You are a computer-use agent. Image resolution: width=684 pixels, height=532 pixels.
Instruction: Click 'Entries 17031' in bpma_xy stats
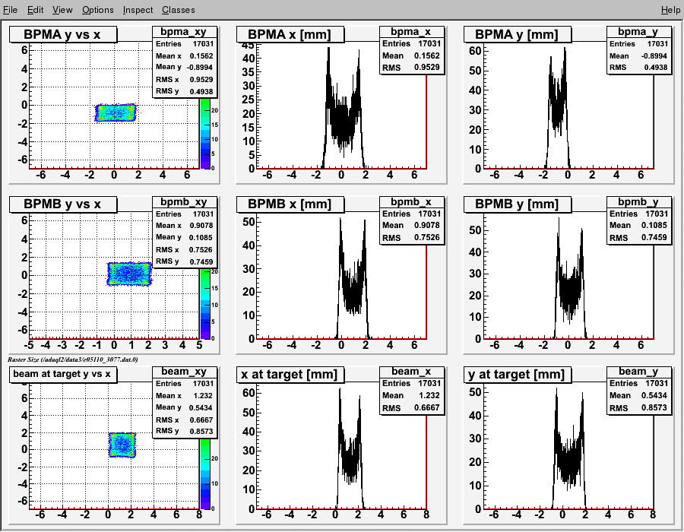[x=184, y=43]
